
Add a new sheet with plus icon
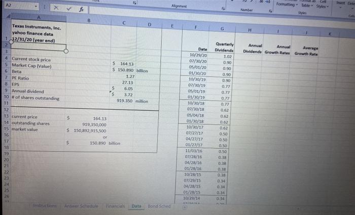185,207
